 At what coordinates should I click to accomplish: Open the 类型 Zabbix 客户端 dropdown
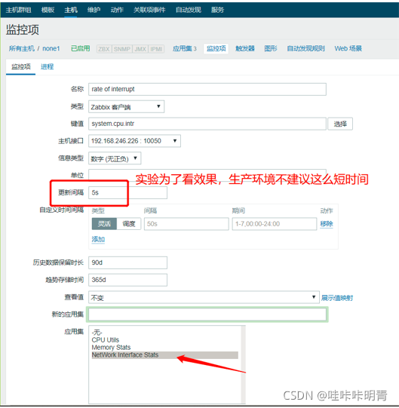click(126, 106)
